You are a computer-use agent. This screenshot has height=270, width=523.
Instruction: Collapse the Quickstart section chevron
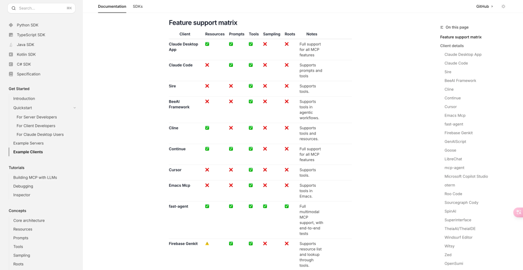[75, 108]
